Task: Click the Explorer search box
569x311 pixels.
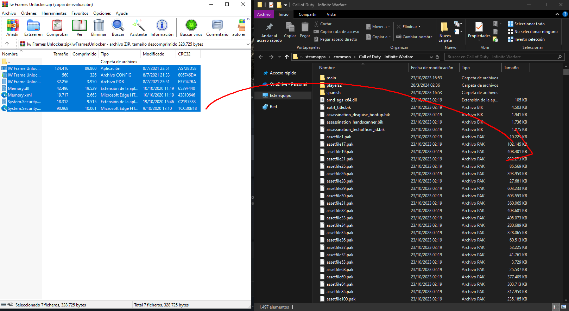Action: 505,57
